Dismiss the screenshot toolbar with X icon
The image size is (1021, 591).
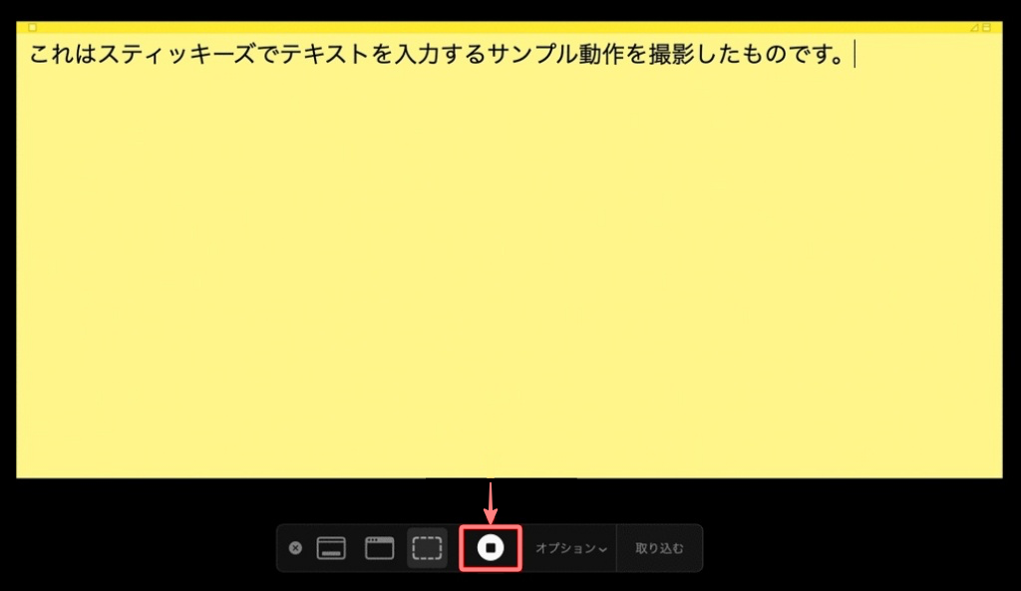point(295,548)
